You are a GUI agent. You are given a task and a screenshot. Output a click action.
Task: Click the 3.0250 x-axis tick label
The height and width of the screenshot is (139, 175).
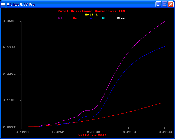pos(129,132)
